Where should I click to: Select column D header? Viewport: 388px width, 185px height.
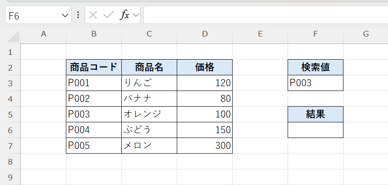[205, 34]
